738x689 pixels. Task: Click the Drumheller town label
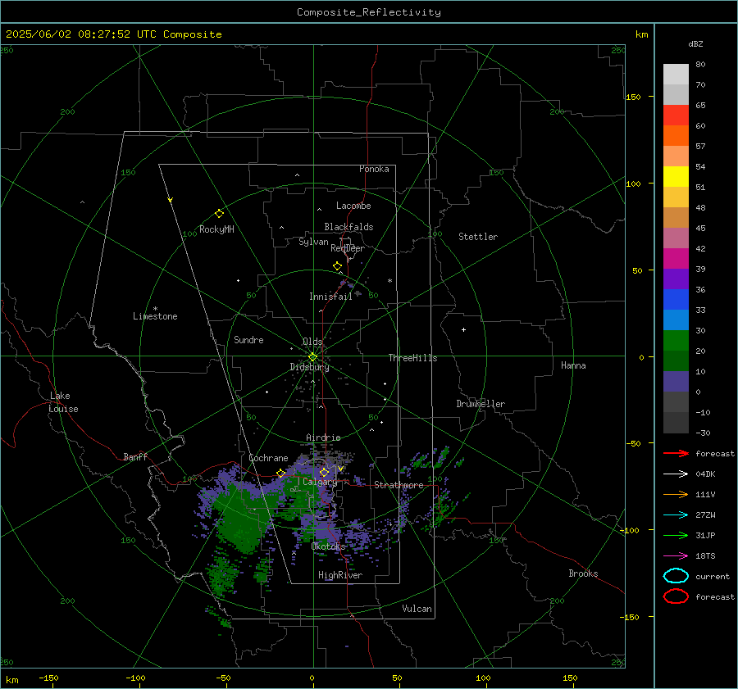481,404
